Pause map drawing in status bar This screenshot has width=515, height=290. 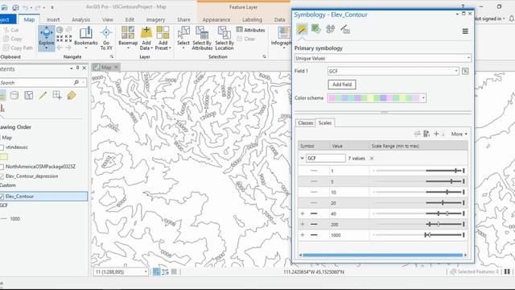tap(507, 271)
